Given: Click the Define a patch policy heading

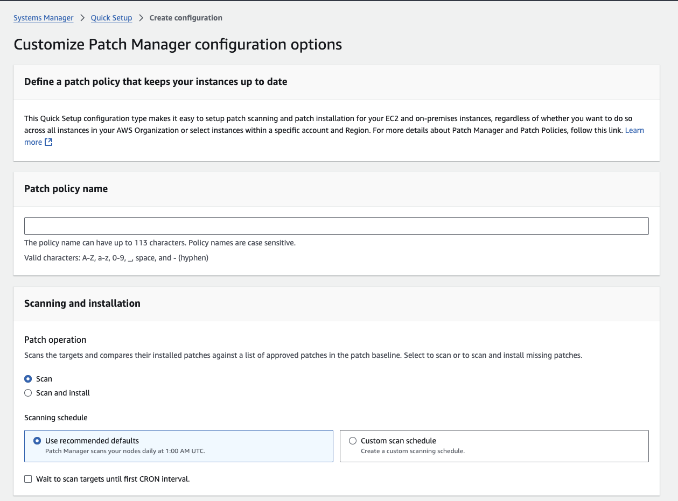Looking at the screenshot, I should [x=156, y=82].
